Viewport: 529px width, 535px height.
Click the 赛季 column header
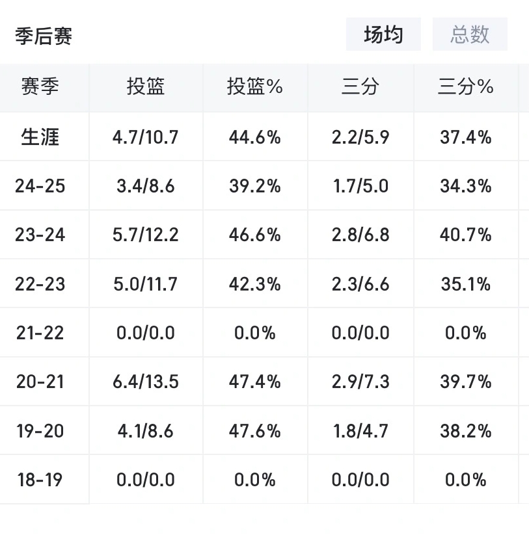tap(40, 87)
